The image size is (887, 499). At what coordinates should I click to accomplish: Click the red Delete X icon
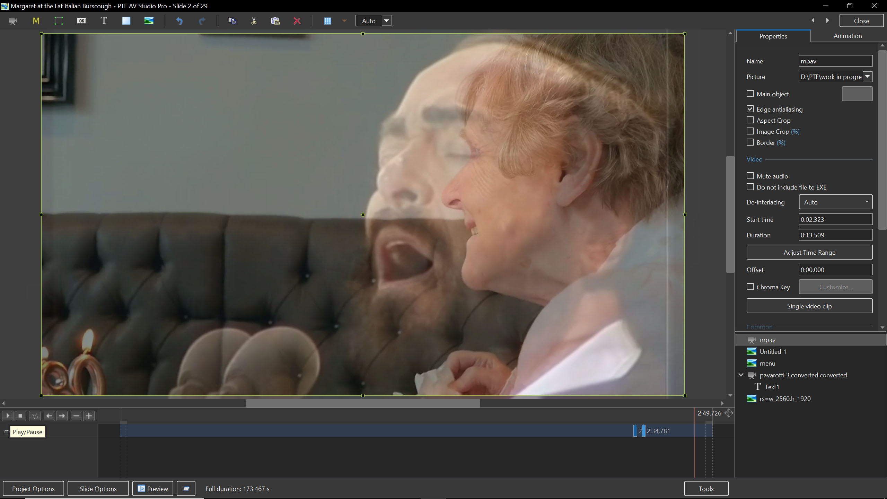coord(297,21)
